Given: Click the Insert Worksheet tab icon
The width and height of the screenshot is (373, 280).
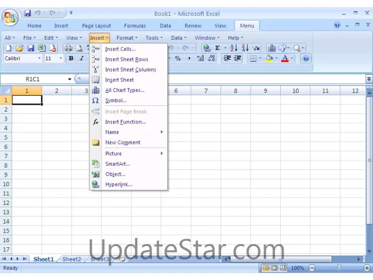Looking at the screenshot, I should tap(122, 259).
